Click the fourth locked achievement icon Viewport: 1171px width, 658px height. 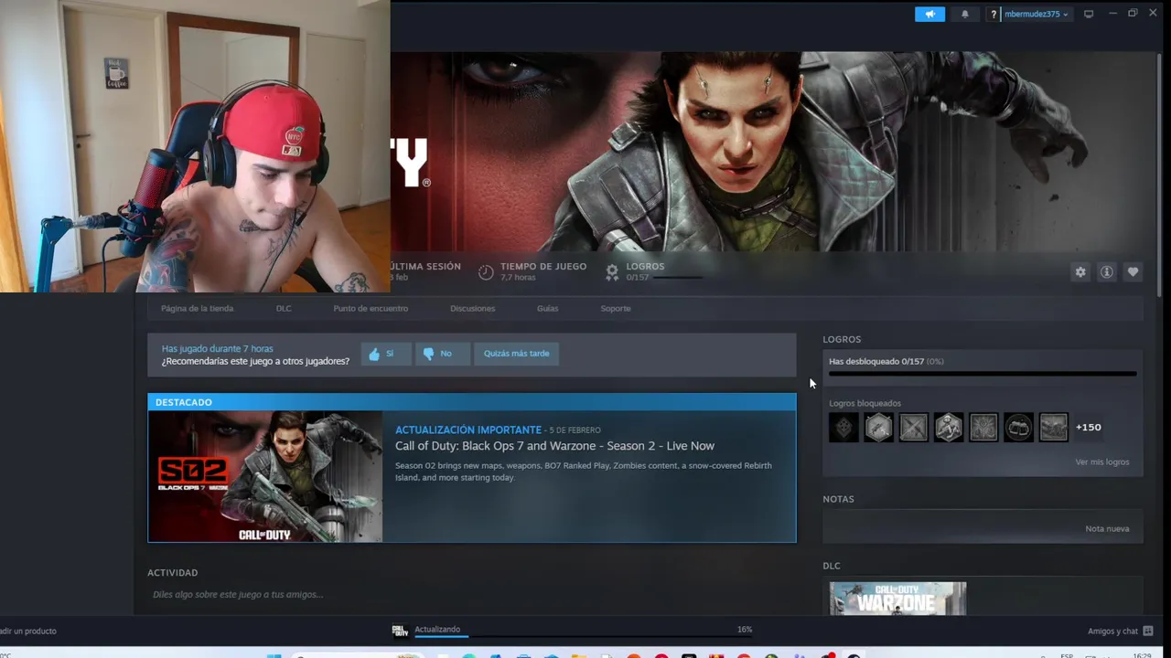(949, 427)
